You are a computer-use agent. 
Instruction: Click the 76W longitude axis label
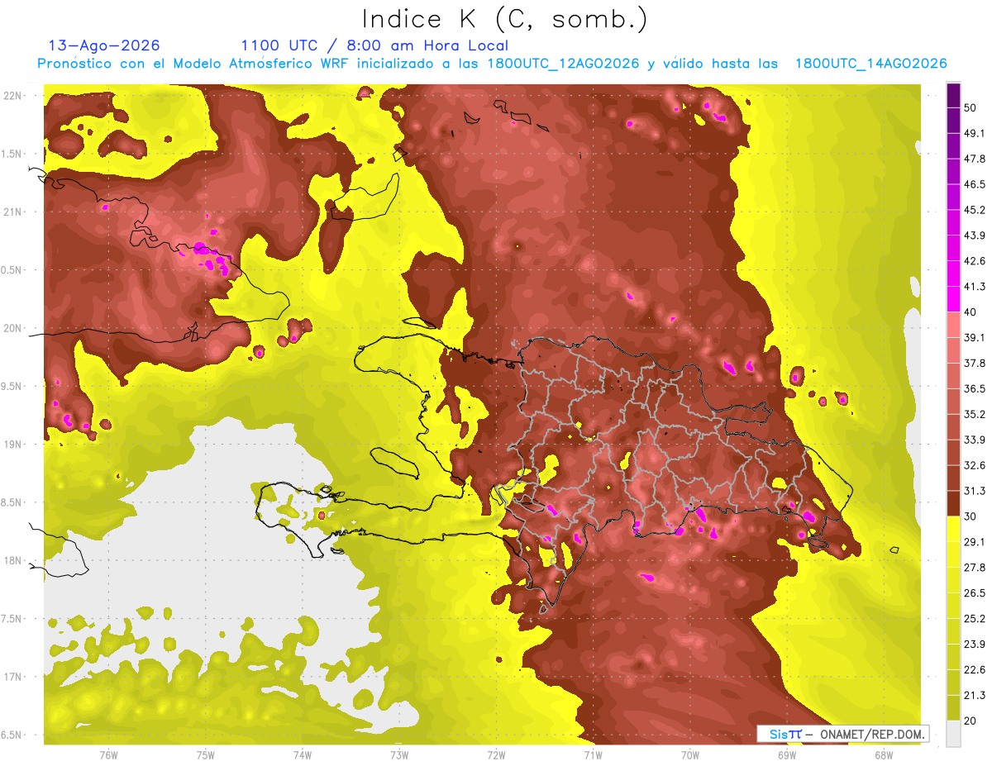108,754
